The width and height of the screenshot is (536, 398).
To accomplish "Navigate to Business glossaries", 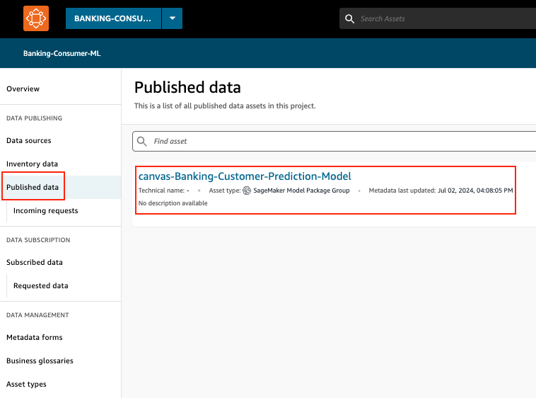I will pyautogui.click(x=40, y=360).
